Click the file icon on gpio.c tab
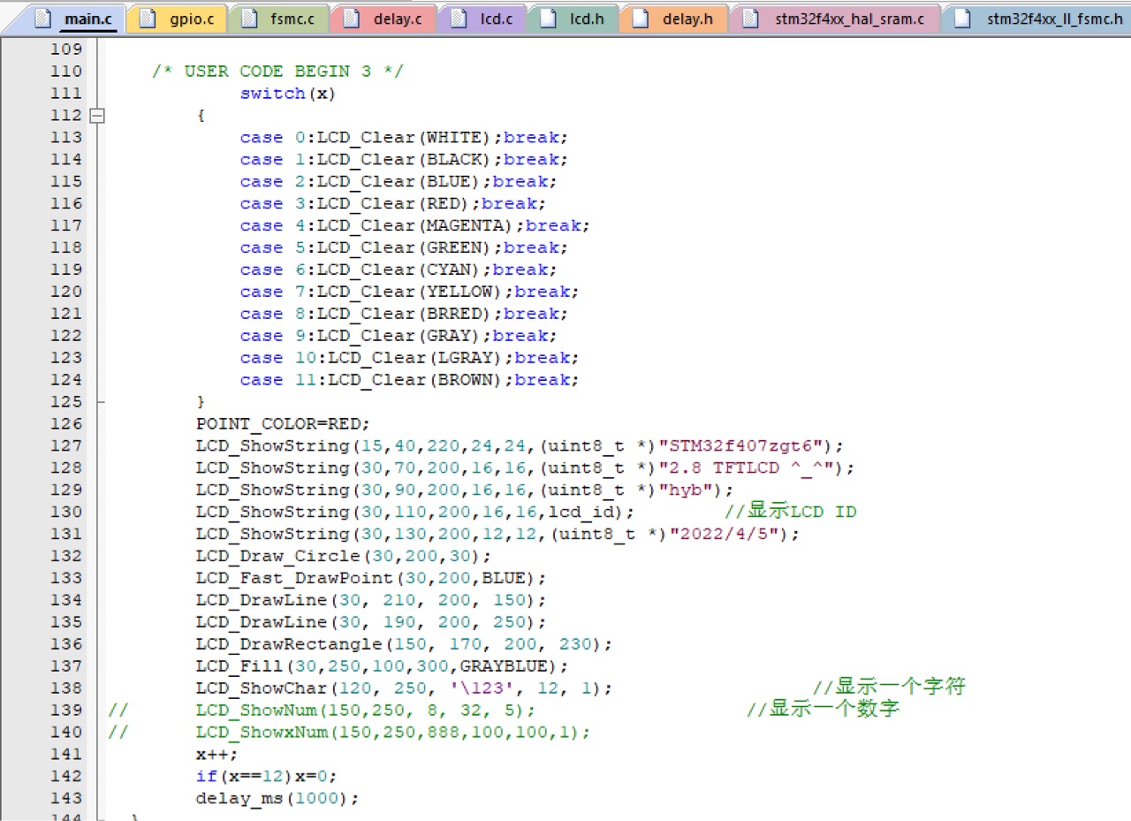This screenshot has height=821, width=1131. [x=148, y=19]
